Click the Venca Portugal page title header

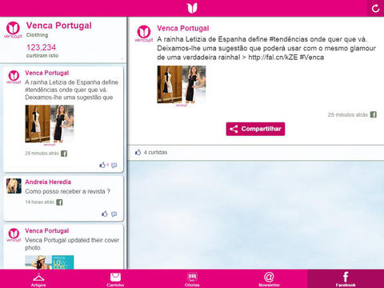(x=59, y=26)
